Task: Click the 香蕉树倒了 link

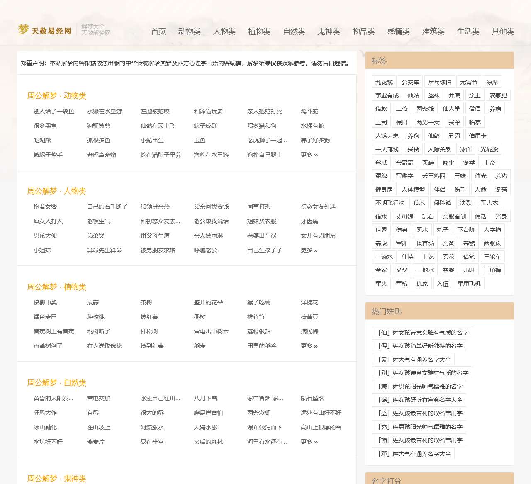Action: [48, 346]
